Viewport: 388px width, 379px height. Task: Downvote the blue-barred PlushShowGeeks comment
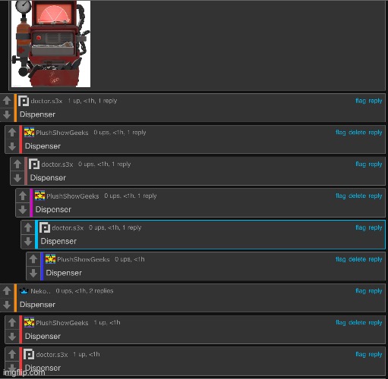coord(33,273)
